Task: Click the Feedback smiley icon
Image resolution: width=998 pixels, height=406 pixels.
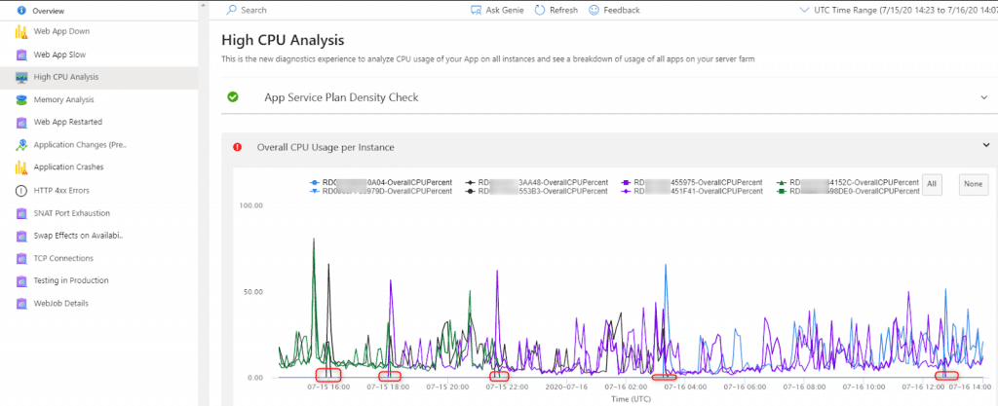Action: click(594, 10)
